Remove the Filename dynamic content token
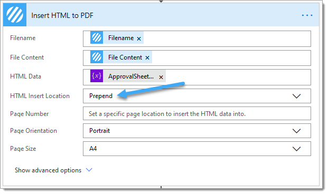 coord(139,38)
